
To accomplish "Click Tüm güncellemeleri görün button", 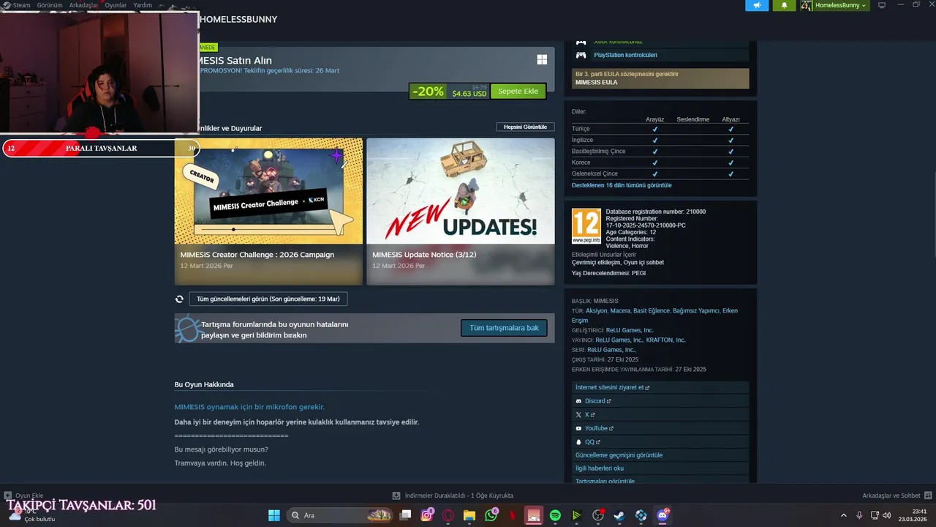I will [x=268, y=299].
